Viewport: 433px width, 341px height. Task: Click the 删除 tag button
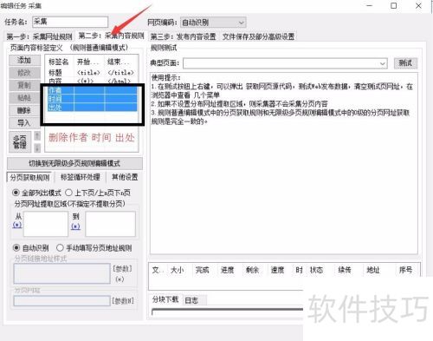24,110
